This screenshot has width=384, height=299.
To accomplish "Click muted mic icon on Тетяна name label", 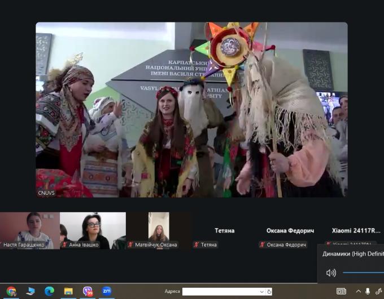I will [x=196, y=245].
